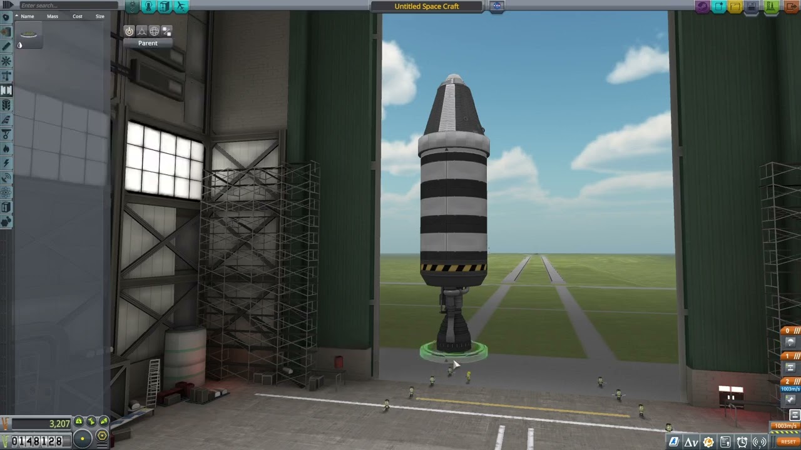Viewport: 801px width, 450px height.
Task: Open the Aerodynamics parts category
Action: (x=6, y=119)
